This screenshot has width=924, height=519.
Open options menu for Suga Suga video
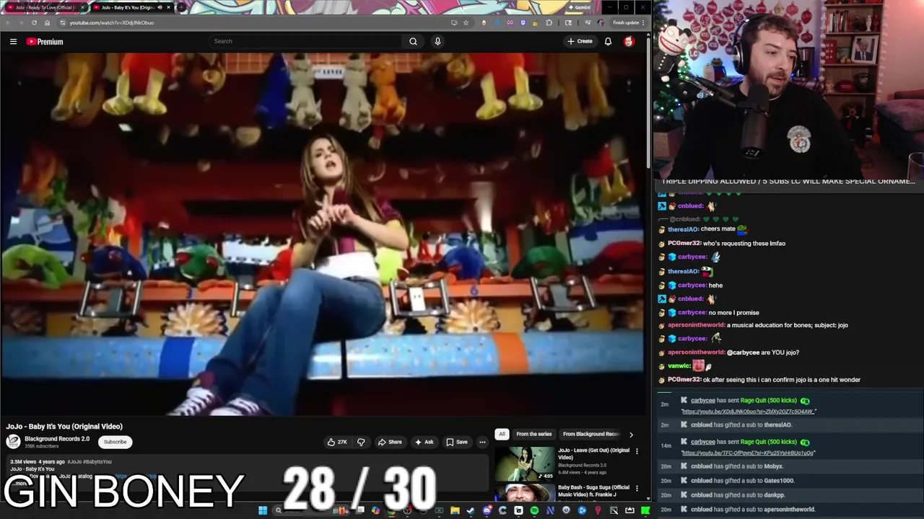point(637,488)
